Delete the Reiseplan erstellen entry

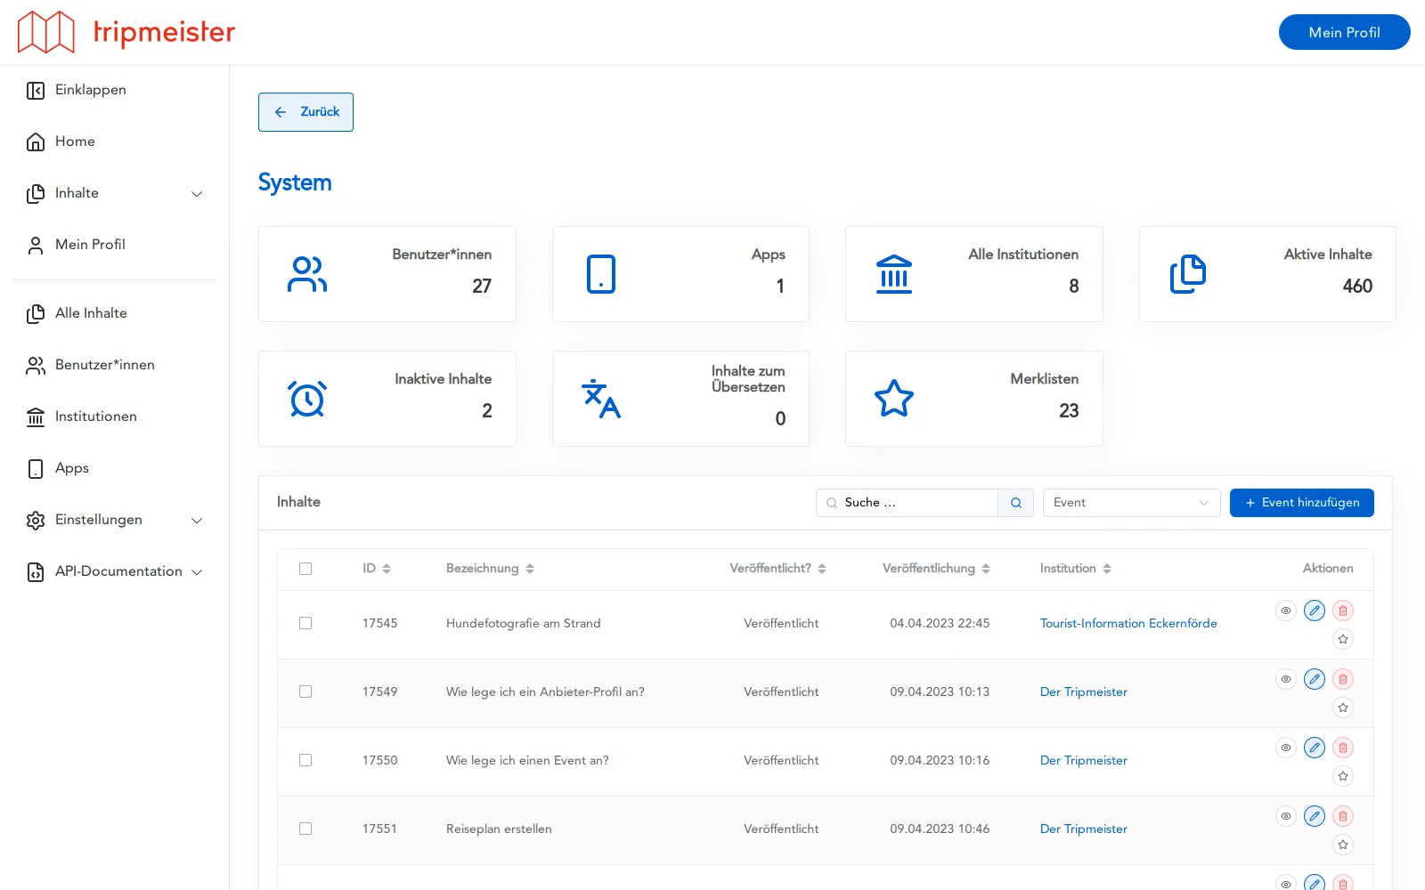coord(1343,816)
